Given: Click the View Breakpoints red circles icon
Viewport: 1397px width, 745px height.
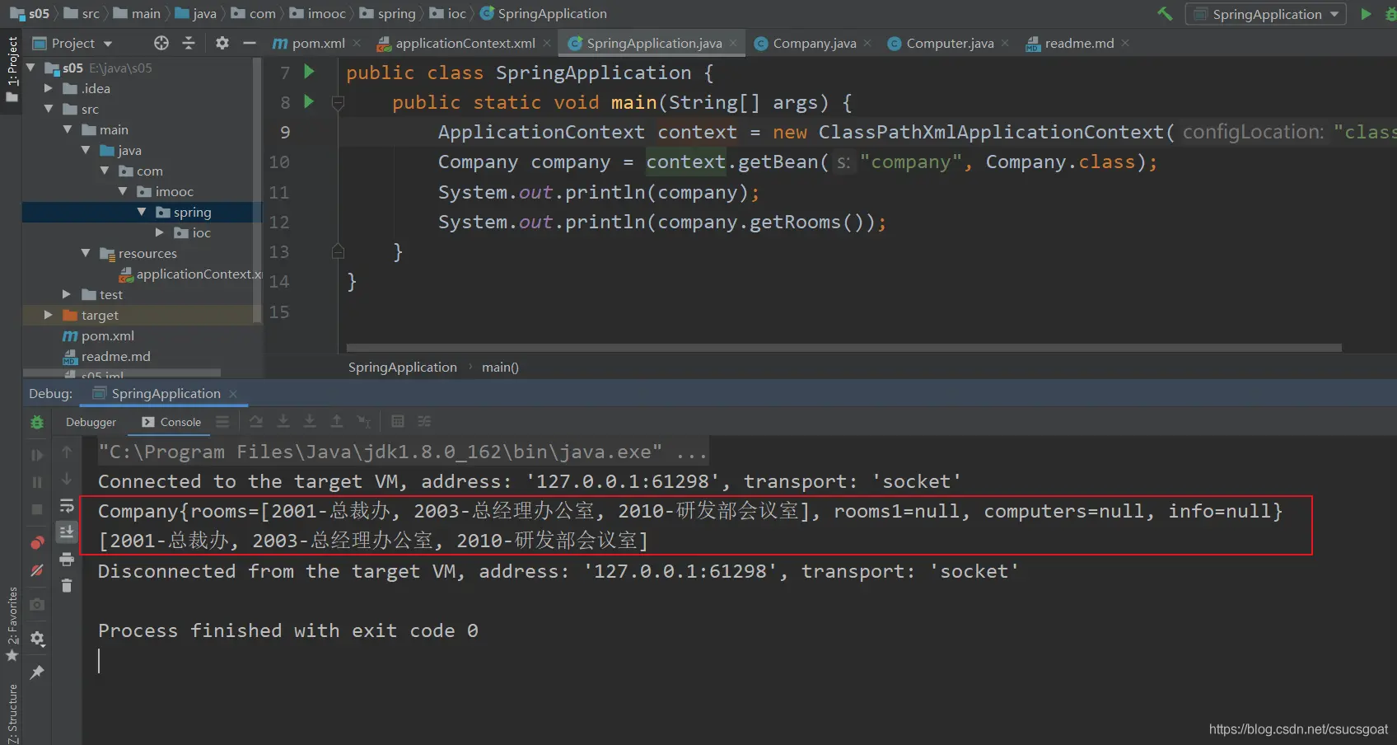Looking at the screenshot, I should pyautogui.click(x=37, y=542).
